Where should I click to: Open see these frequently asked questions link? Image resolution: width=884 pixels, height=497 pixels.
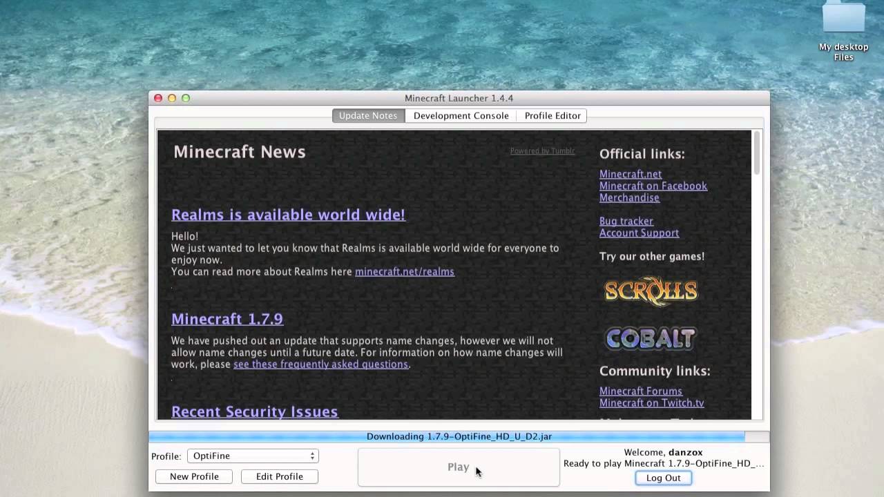(x=320, y=364)
